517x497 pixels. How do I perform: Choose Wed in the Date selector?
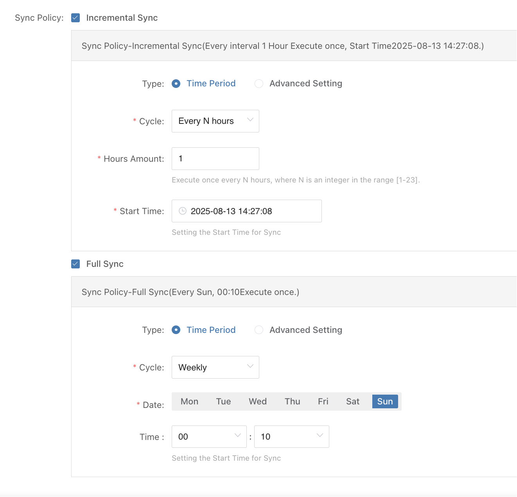tap(258, 402)
